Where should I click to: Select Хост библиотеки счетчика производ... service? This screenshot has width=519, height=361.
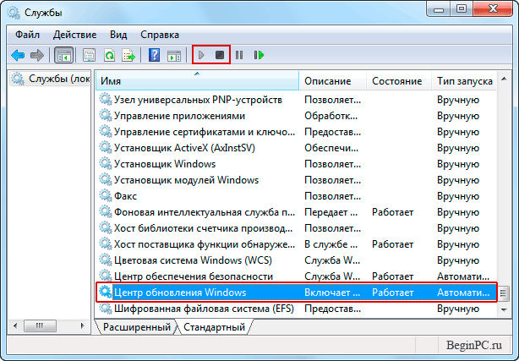[297, 228]
